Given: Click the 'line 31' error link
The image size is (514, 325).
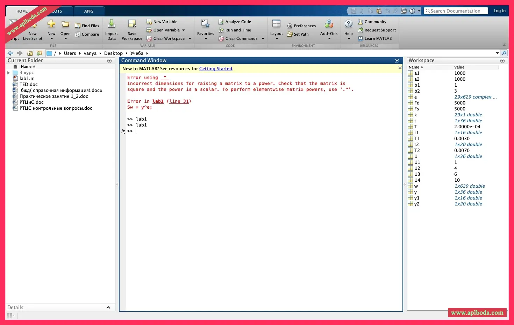Looking at the screenshot, I should click(x=179, y=101).
